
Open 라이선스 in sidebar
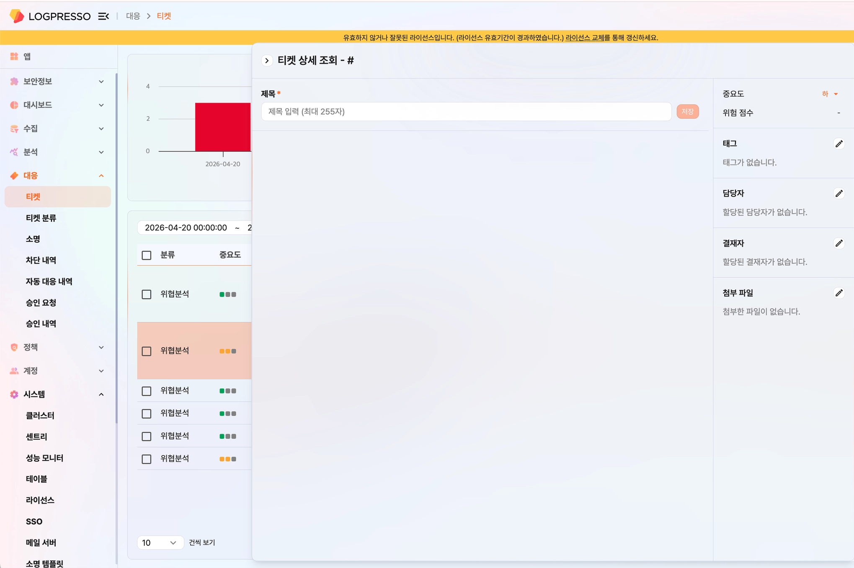[x=40, y=500]
